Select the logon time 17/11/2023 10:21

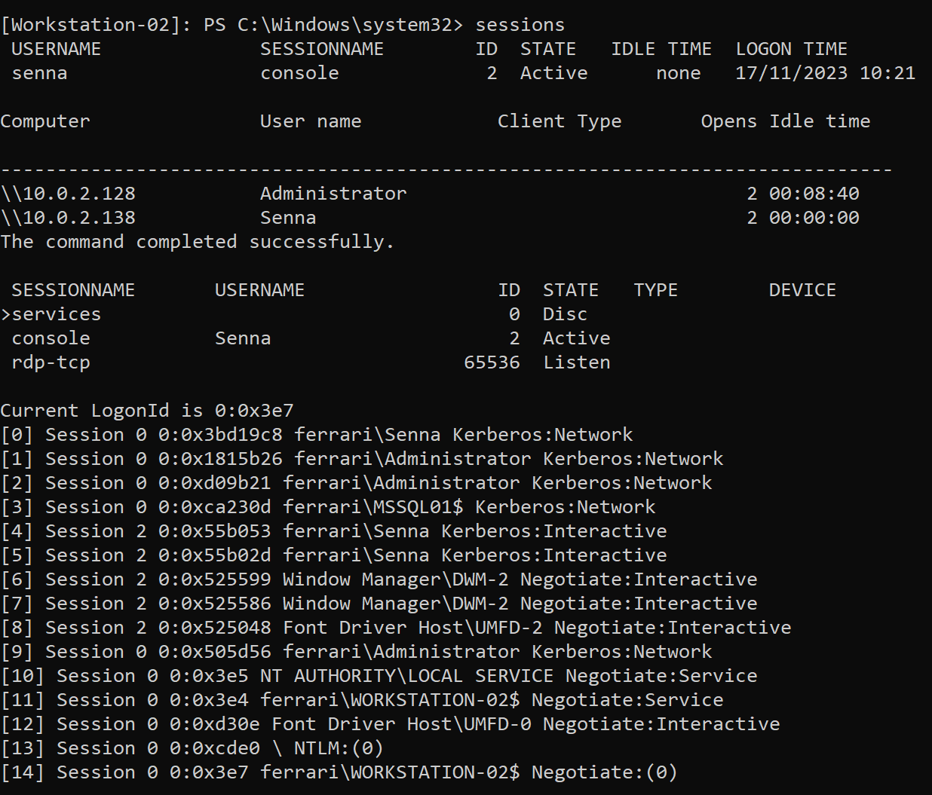coord(825,73)
